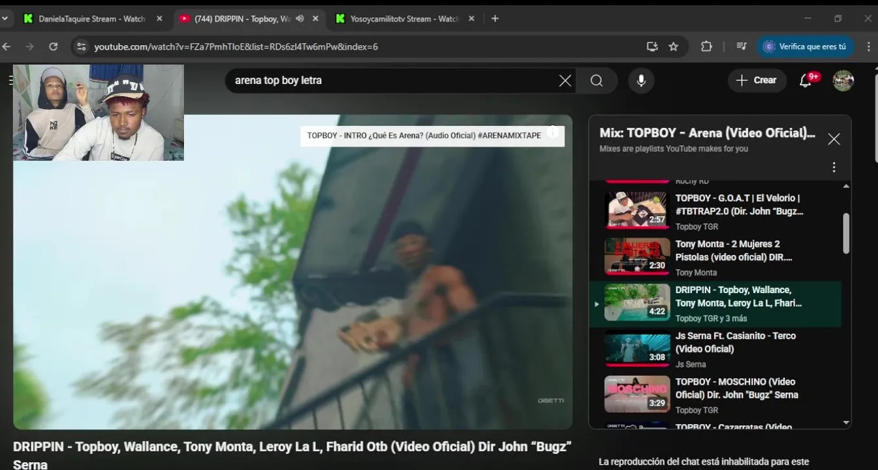Click the playlist scroll-up arrow
The width and height of the screenshot is (878, 470).
[x=846, y=186]
